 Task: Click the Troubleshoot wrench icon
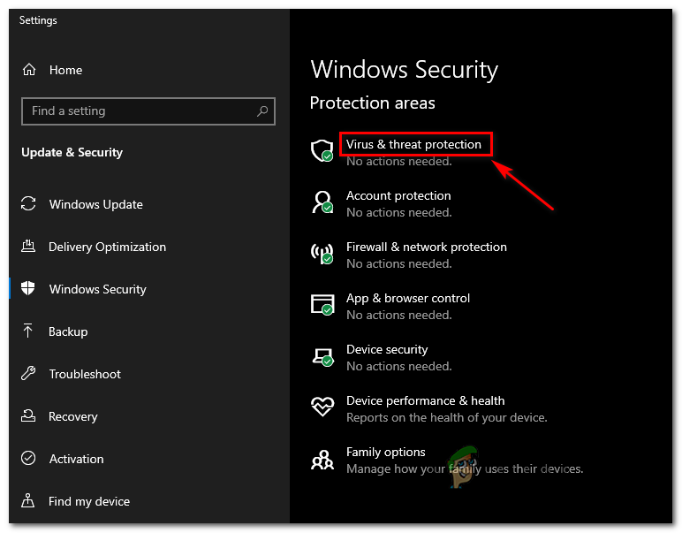pos(29,374)
